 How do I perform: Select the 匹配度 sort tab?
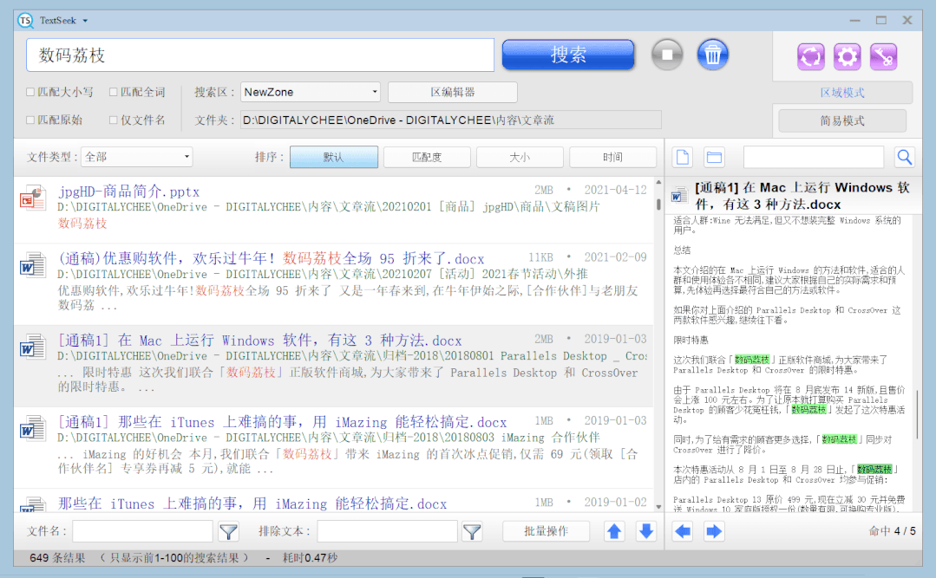coord(427,156)
